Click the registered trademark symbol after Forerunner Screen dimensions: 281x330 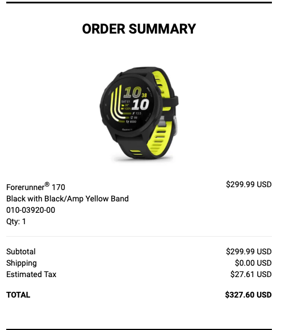point(47,184)
